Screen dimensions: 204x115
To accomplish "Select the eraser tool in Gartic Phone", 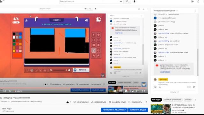I will tap(98, 35).
